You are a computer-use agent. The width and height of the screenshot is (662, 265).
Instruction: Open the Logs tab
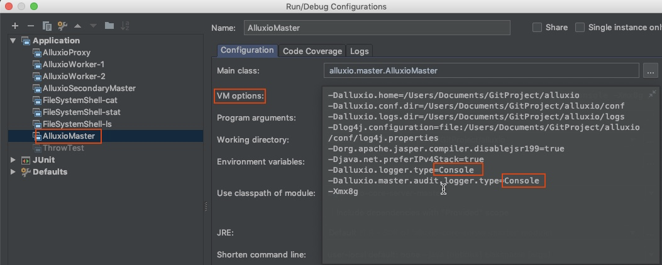(x=360, y=51)
